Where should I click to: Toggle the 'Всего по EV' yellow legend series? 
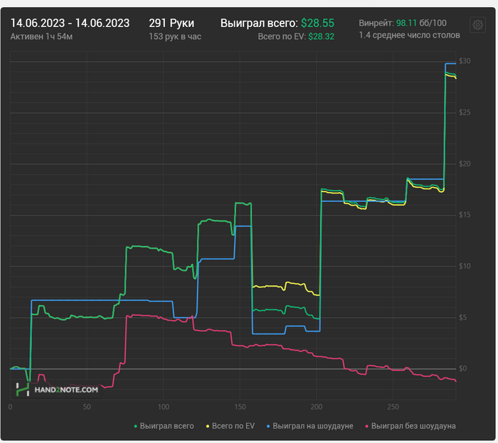(231, 426)
